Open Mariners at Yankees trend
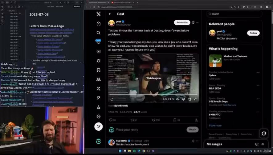The width and height of the screenshot is (273, 155). [x=235, y=56]
